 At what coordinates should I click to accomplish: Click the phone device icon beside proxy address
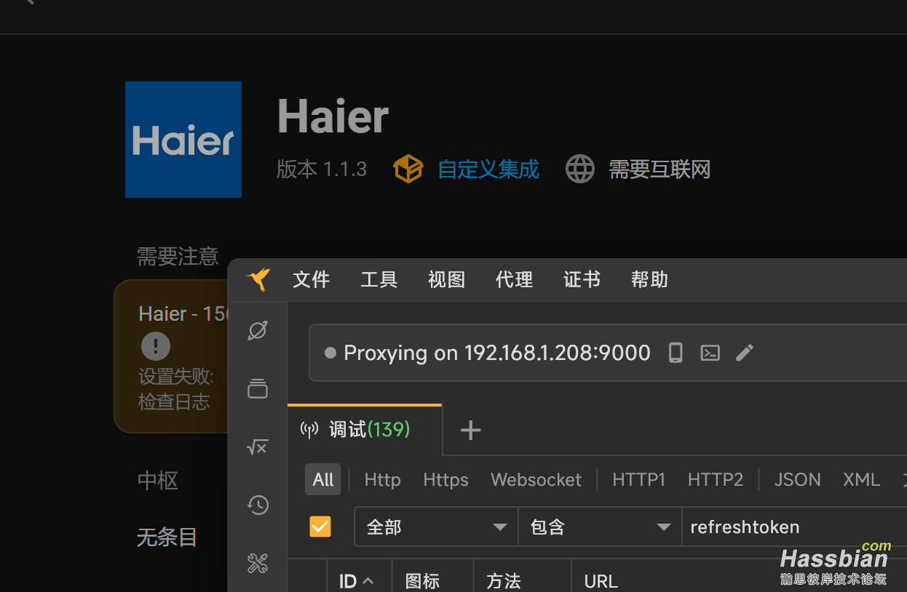[x=676, y=353]
